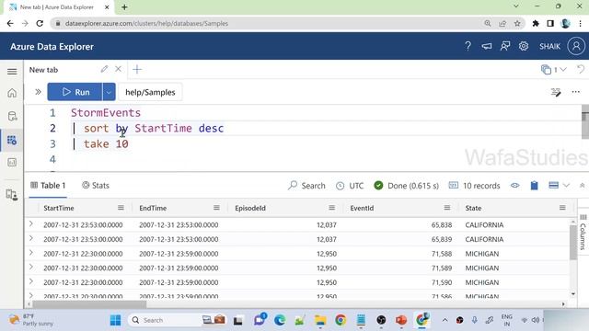Open the help question mark icon

[x=468, y=46]
